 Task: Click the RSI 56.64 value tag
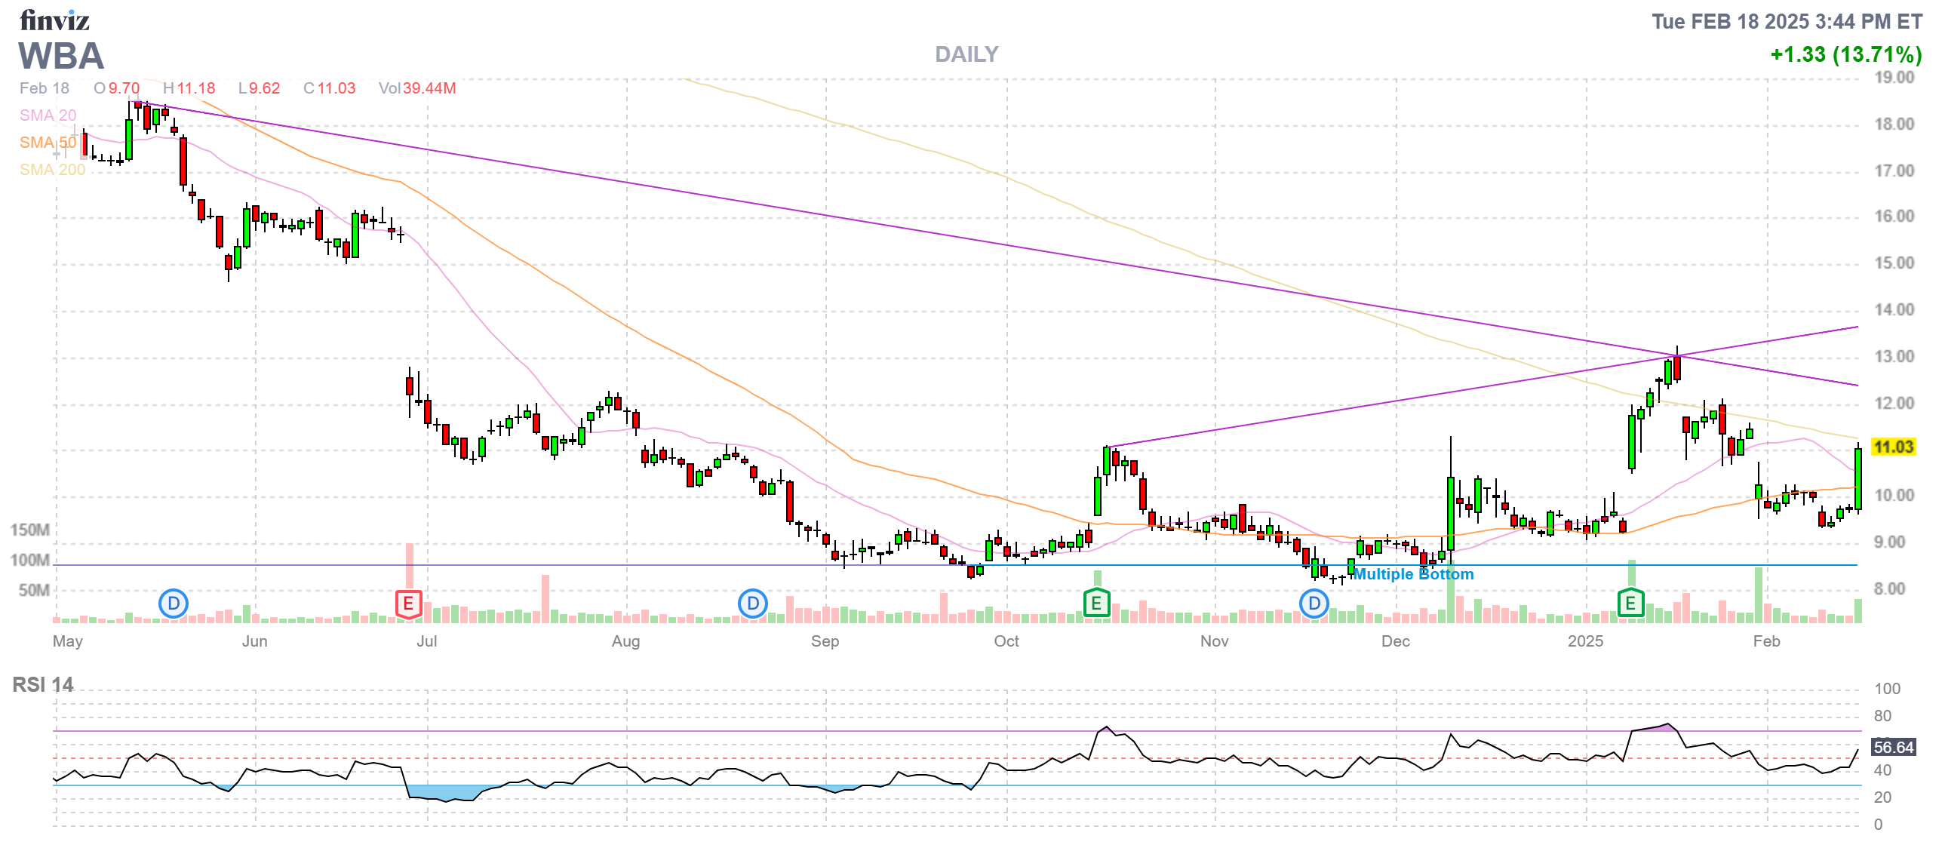coord(1894,747)
